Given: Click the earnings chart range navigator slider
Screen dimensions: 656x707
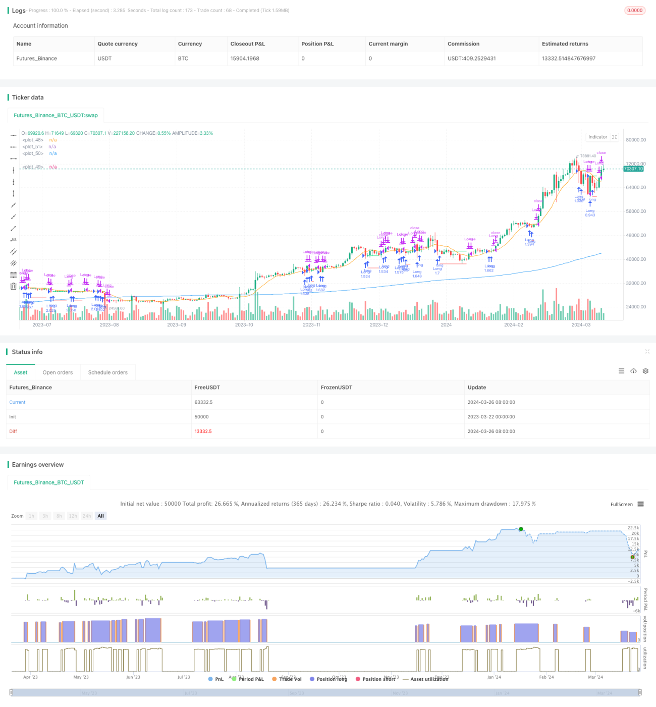Looking at the screenshot, I should coord(325,693).
